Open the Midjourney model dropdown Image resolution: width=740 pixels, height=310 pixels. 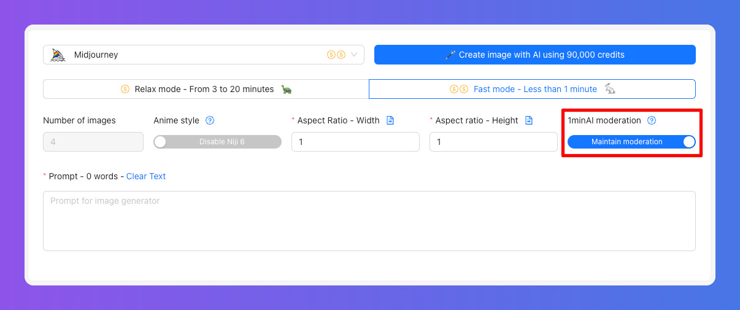204,55
